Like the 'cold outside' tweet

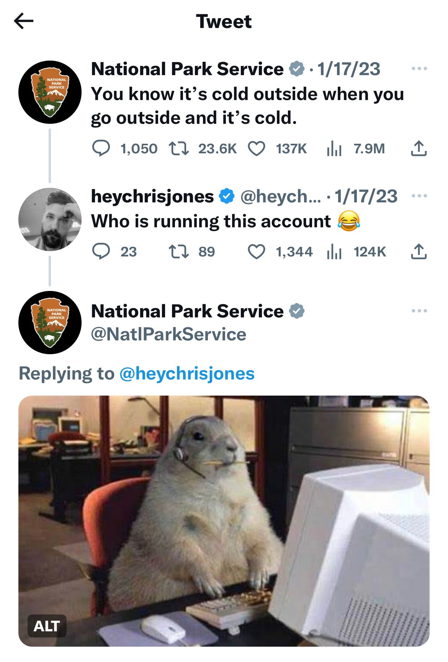click(257, 148)
